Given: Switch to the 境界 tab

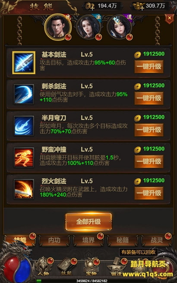Looking at the screenshot, I should 88,240.
